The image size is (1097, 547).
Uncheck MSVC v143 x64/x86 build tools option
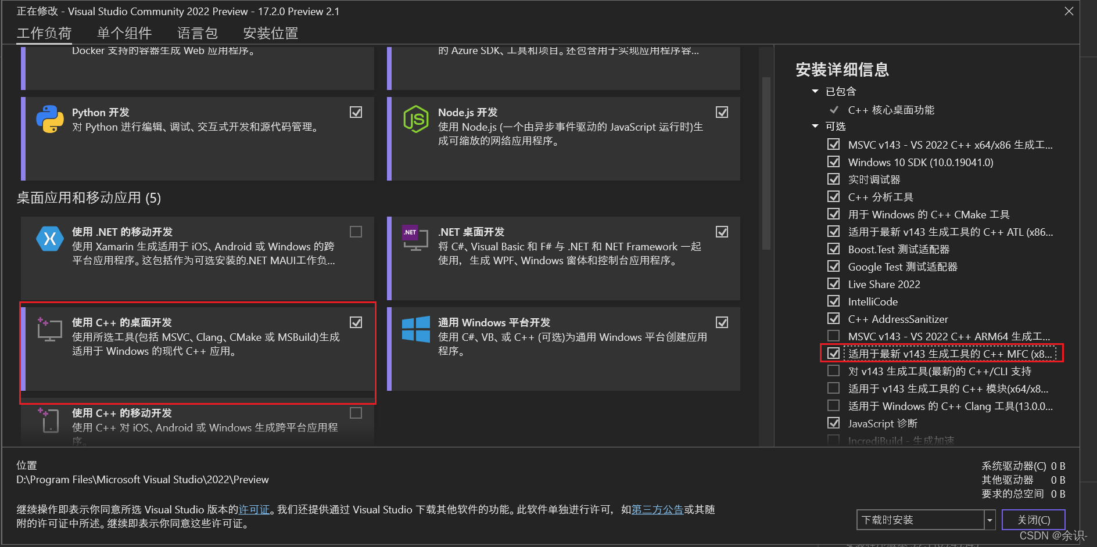tap(834, 145)
